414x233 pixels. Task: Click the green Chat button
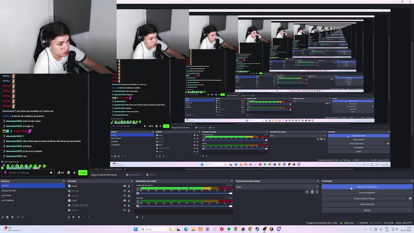83,172
